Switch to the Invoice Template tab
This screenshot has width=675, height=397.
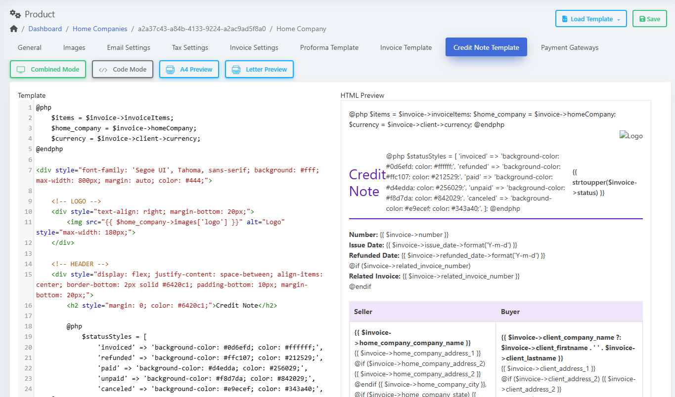[x=406, y=47]
